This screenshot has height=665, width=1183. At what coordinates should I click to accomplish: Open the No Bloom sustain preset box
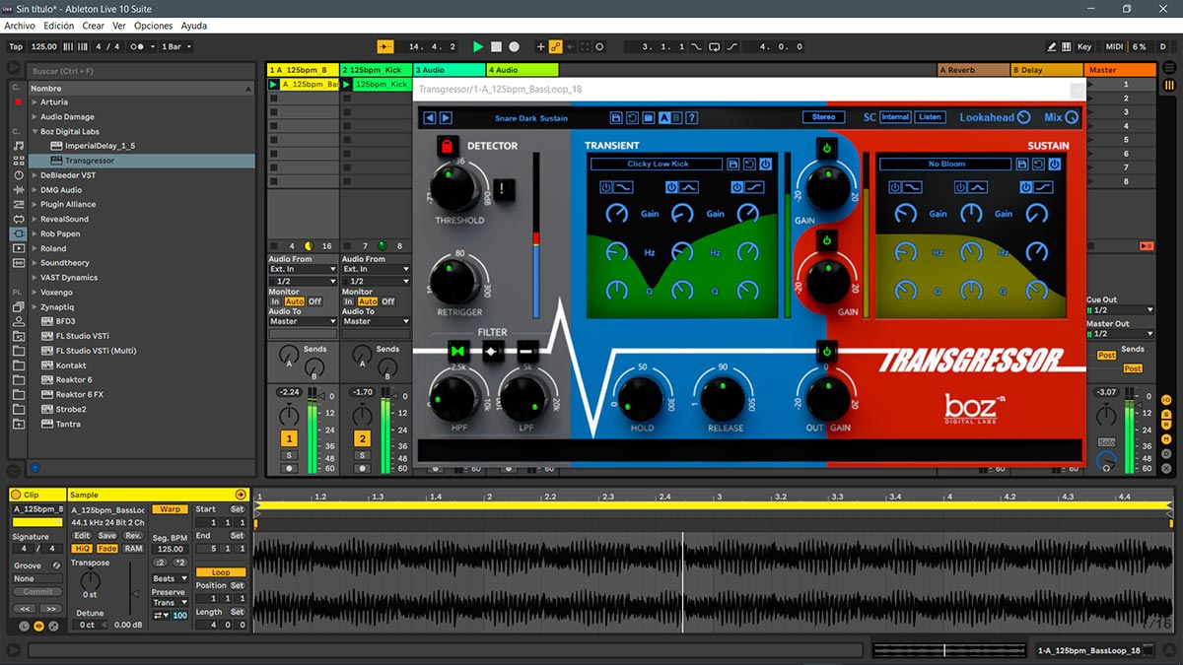pyautogui.click(x=946, y=164)
